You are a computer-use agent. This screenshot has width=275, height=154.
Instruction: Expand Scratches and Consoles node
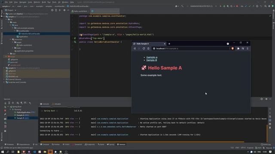(x=4, y=82)
